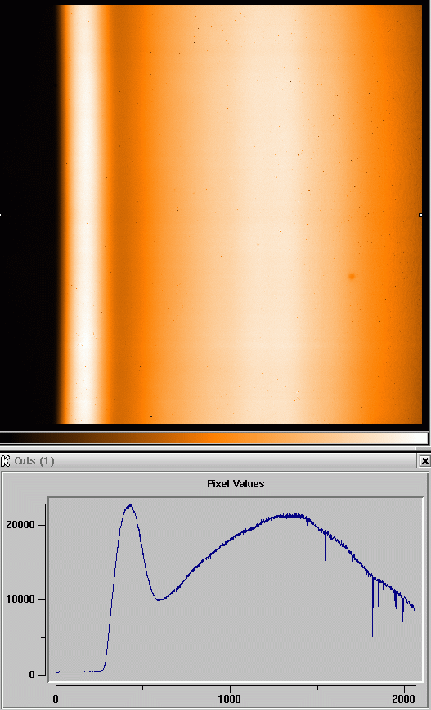Click the 10000 y-axis label
Screen dimensions: 431x710
[20, 599]
